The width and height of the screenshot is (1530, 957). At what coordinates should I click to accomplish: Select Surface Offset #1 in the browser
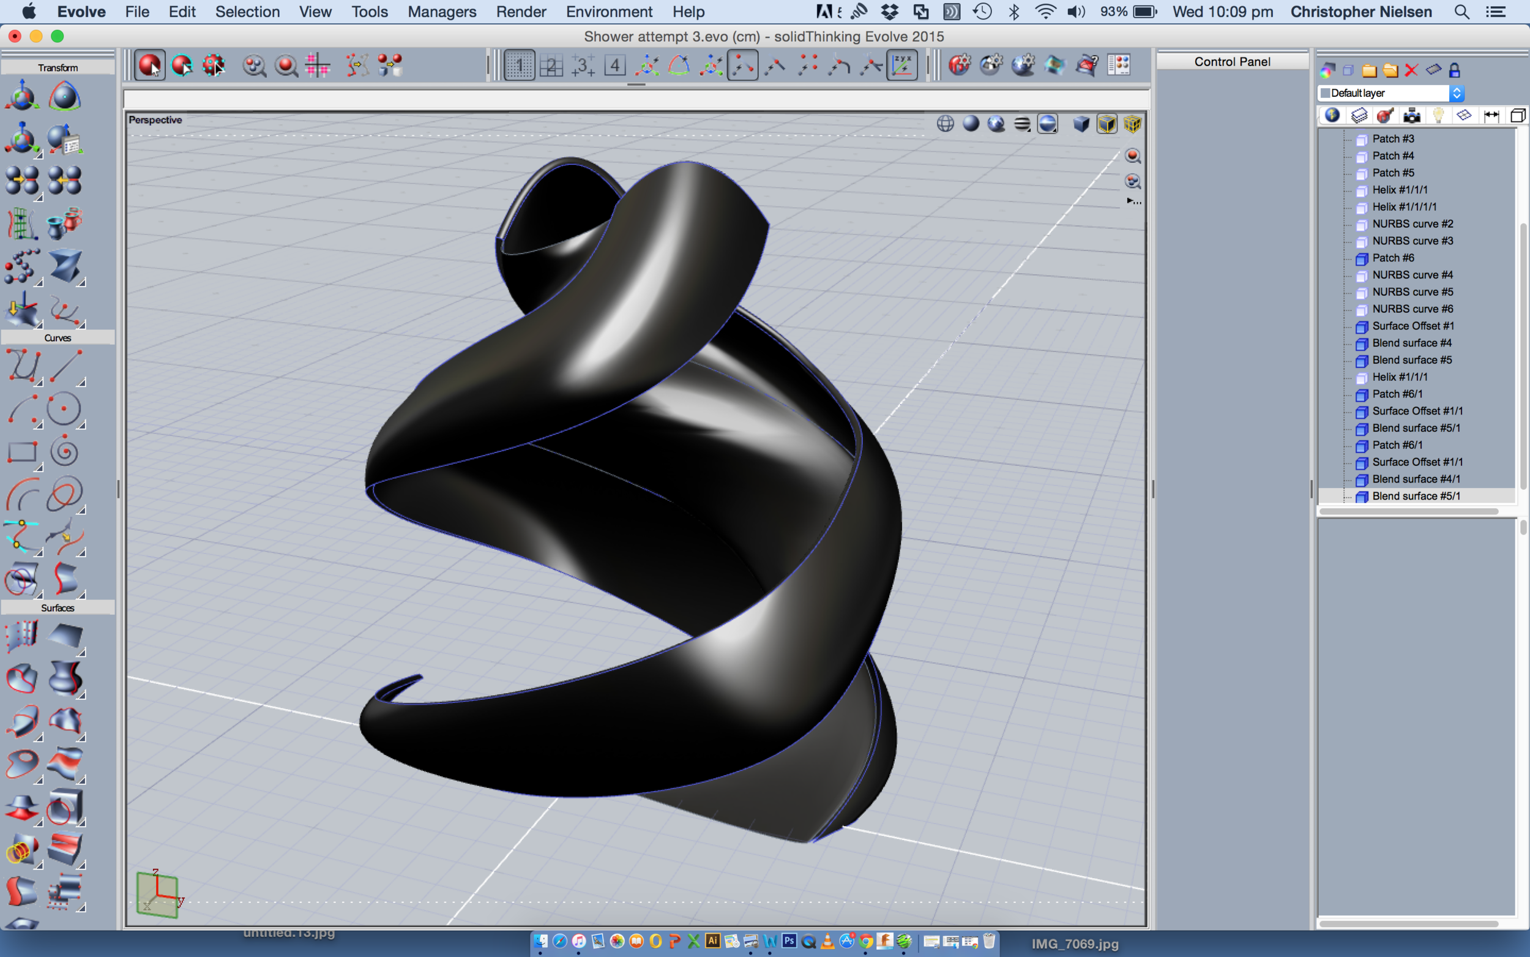click(1413, 326)
